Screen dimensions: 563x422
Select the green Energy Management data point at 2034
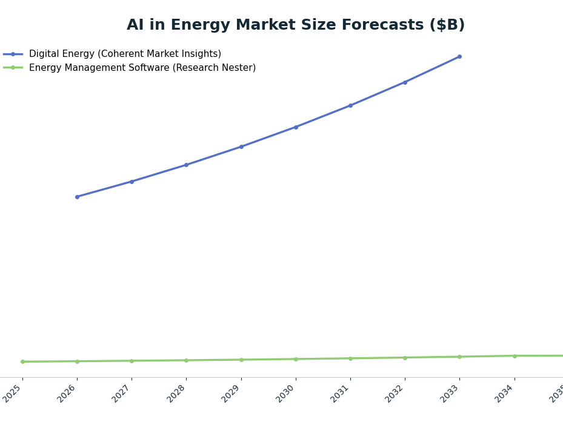(x=515, y=357)
